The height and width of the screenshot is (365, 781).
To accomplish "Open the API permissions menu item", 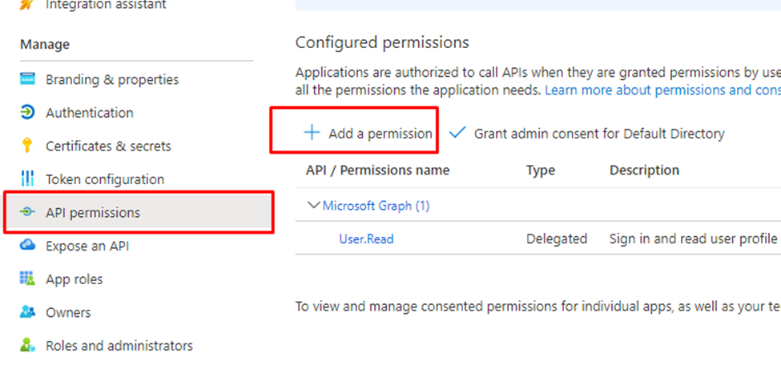I will (93, 212).
